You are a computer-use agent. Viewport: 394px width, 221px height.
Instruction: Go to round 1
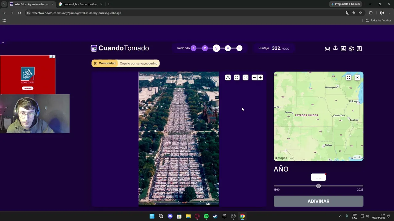click(194, 48)
